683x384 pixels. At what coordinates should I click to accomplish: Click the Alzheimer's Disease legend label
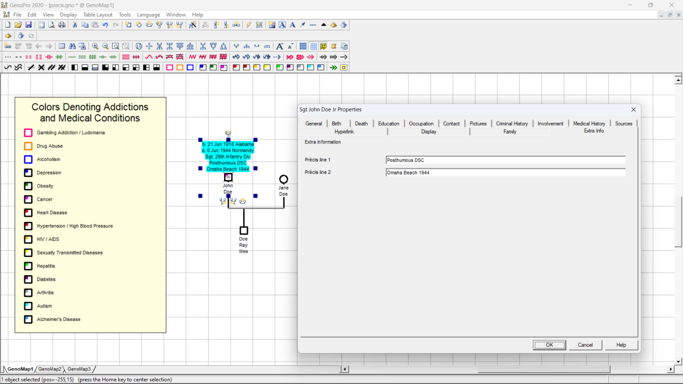59,319
